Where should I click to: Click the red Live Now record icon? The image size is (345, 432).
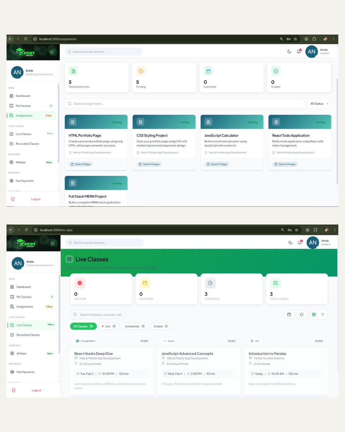pos(80,283)
